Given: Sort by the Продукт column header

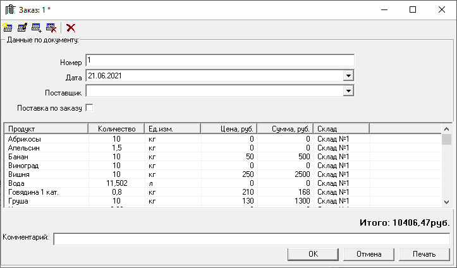Looking at the screenshot, I should click(46, 128).
